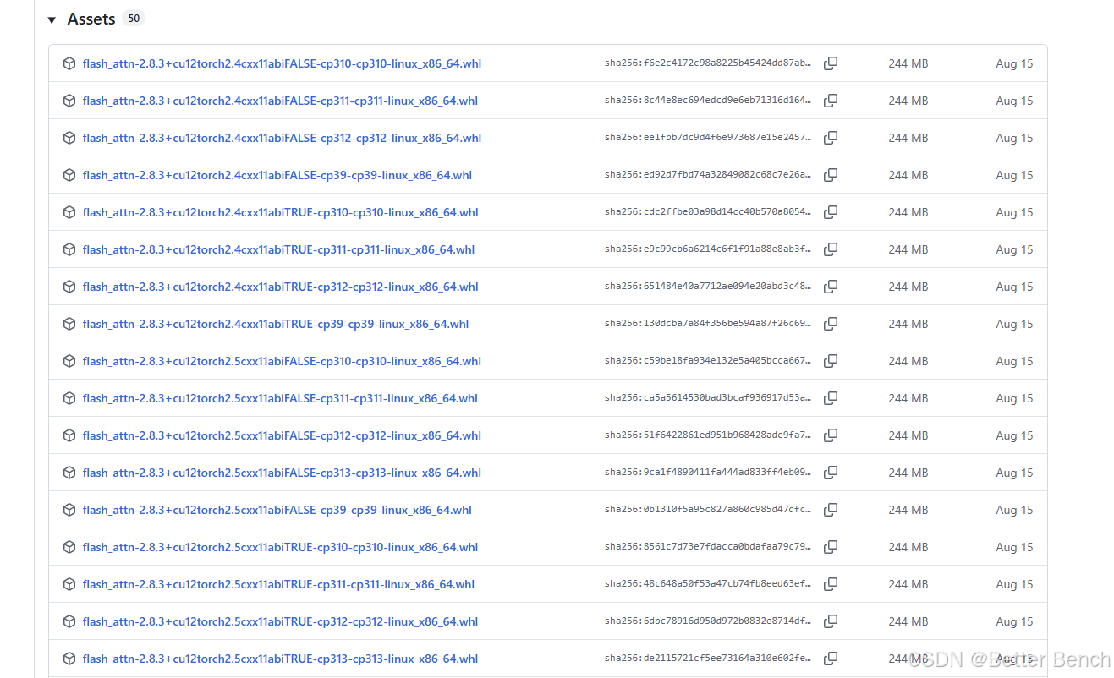The width and height of the screenshot is (1114, 678).
Task: Copy sha256 for torch2.4 abiTRUE cp310 wheel
Action: pyautogui.click(x=831, y=212)
